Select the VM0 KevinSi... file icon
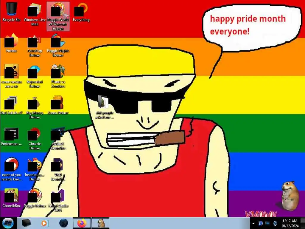305x229 pixels. [x=58, y=169]
